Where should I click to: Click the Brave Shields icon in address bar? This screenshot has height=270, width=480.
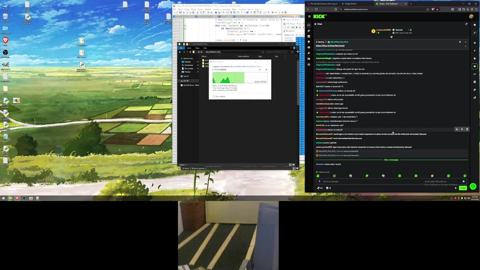[433, 9]
